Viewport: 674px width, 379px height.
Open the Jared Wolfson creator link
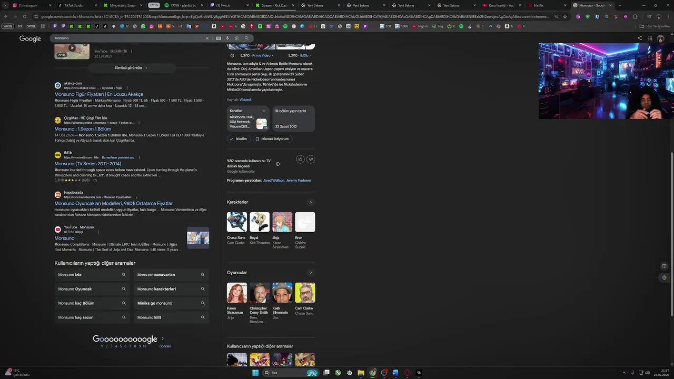click(x=273, y=181)
